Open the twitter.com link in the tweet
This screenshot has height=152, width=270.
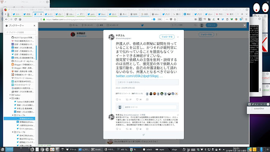[139, 76]
